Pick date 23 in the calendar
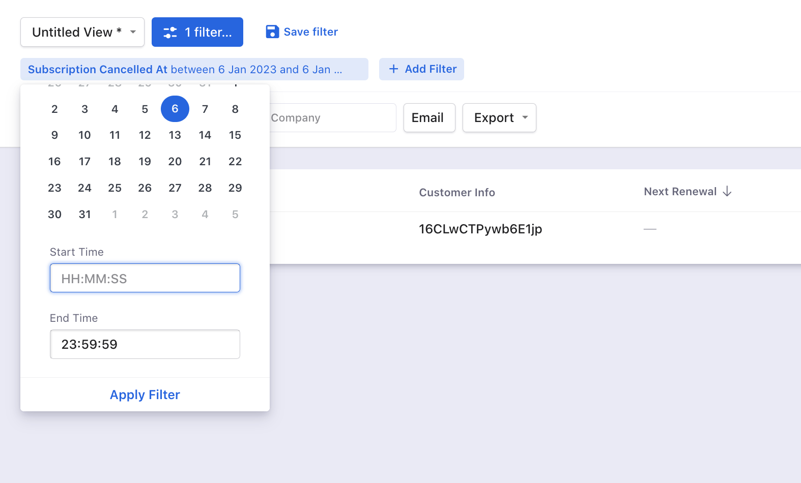801x483 pixels. click(x=54, y=188)
